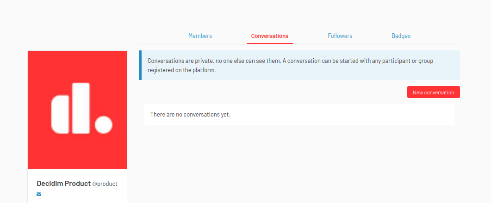Switch to the Followers tab
This screenshot has height=203, width=491.
[340, 36]
